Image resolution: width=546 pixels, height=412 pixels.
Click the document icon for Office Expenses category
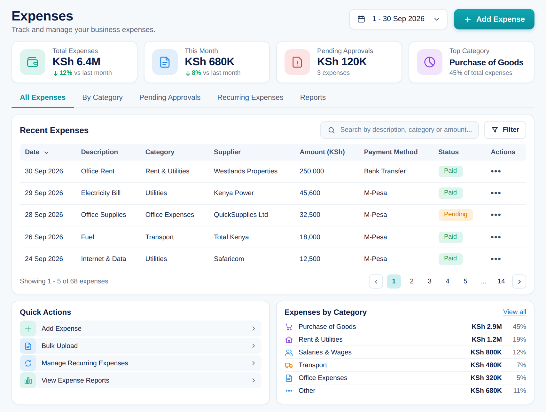pyautogui.click(x=289, y=378)
